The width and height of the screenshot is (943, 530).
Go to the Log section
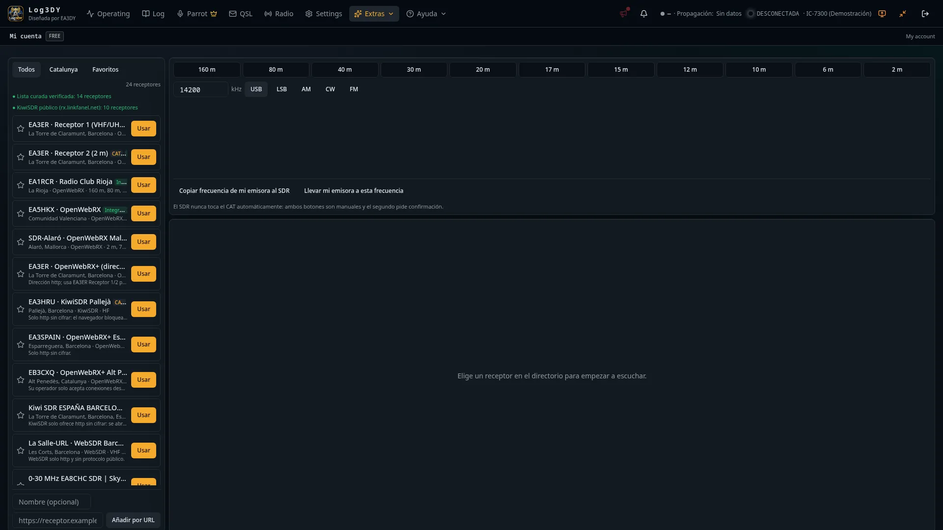click(153, 14)
